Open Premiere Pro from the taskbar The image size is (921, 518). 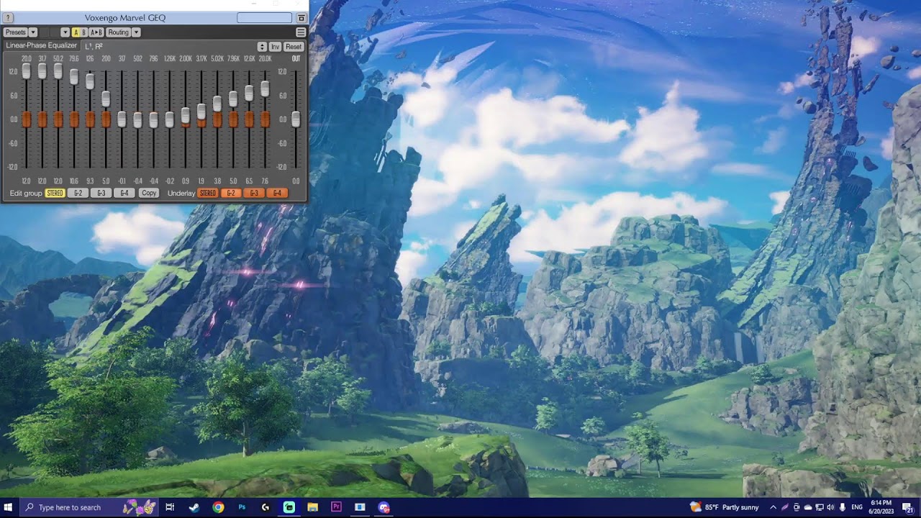pos(336,507)
